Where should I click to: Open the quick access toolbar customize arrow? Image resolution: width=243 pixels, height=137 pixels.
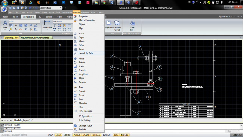coord(65,8)
